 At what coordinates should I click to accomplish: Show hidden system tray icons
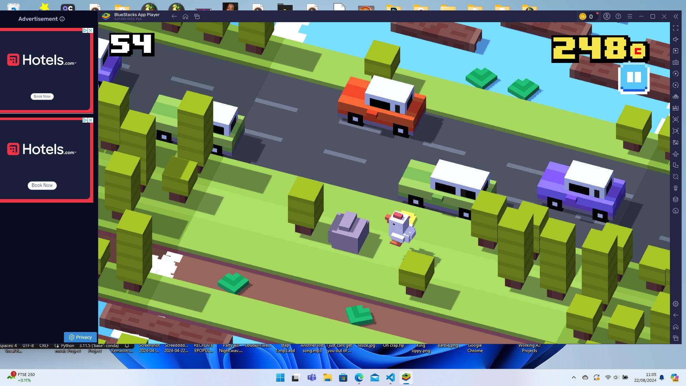pyautogui.click(x=574, y=377)
